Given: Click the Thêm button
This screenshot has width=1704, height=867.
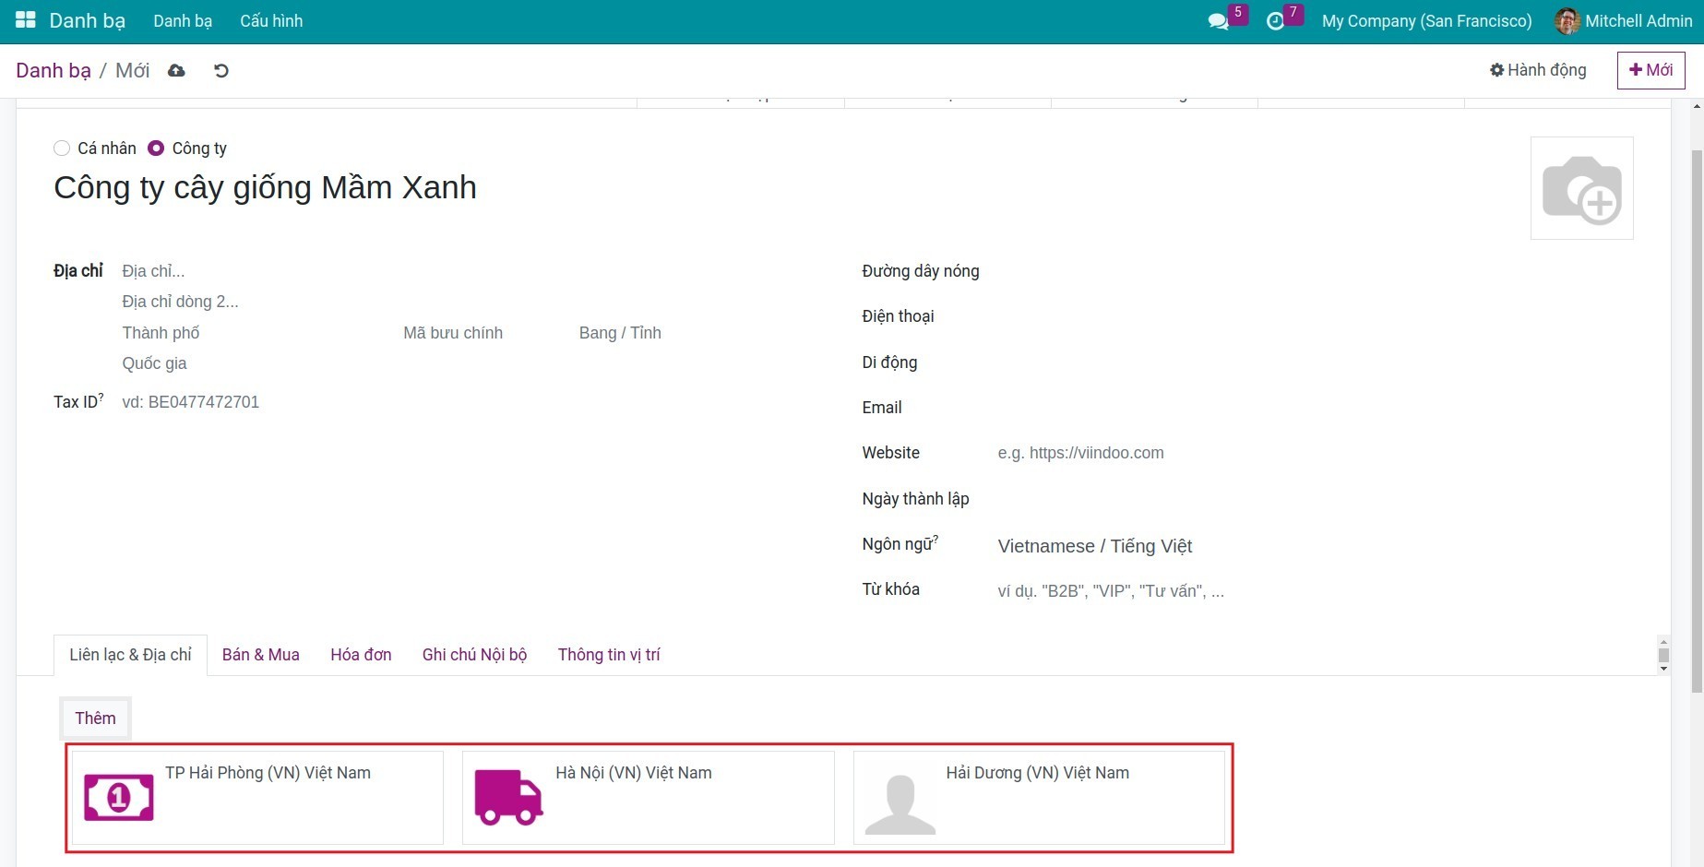Looking at the screenshot, I should (x=95, y=719).
